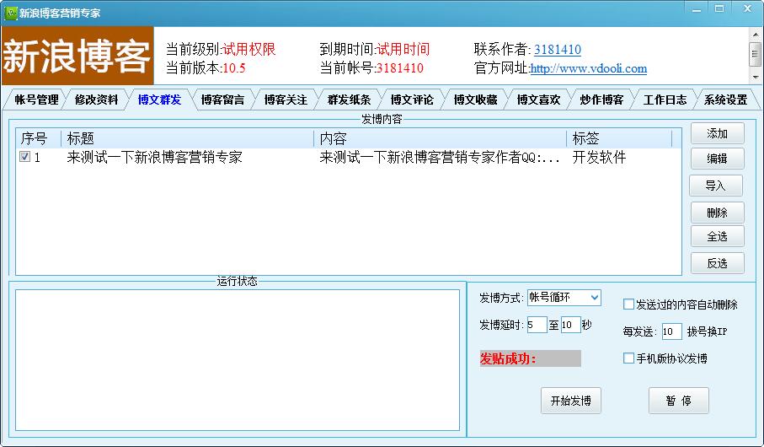Viewport: 764px width, 447px height.
Task: Click the 删除 button
Action: pyautogui.click(x=717, y=213)
